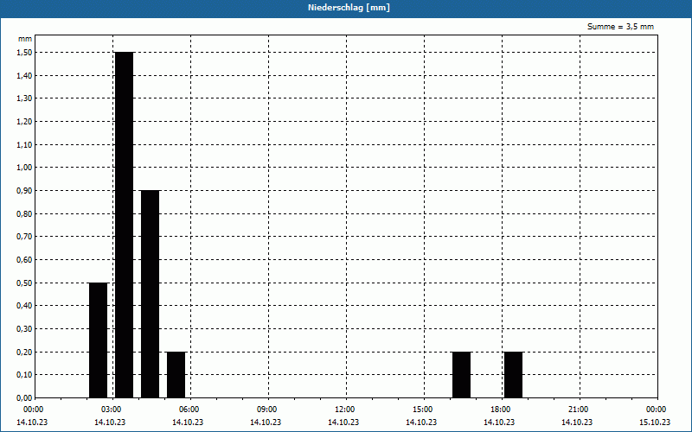The height and width of the screenshot is (432, 692).
Task: Click the 12:00 time label
Action: point(344,410)
